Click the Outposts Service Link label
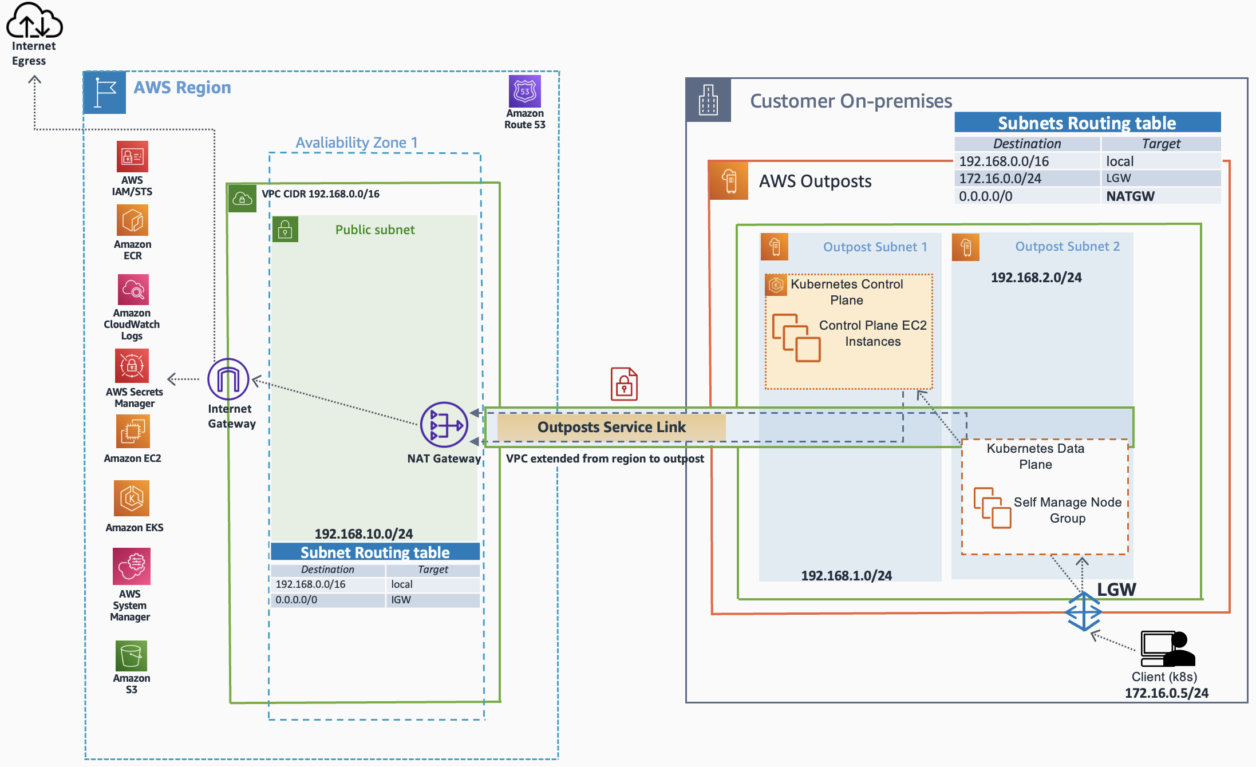 611,427
